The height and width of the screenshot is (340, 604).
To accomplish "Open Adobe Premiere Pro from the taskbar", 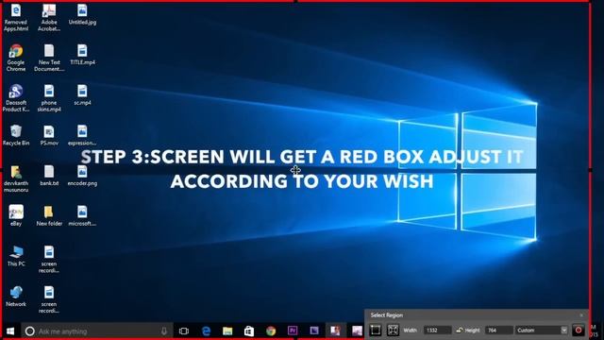I will pos(293,331).
